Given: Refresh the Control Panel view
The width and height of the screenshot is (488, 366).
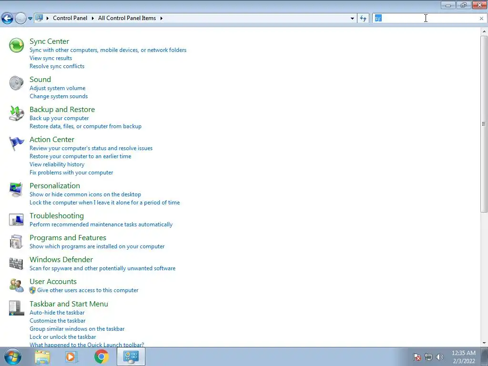Looking at the screenshot, I should [363, 19].
